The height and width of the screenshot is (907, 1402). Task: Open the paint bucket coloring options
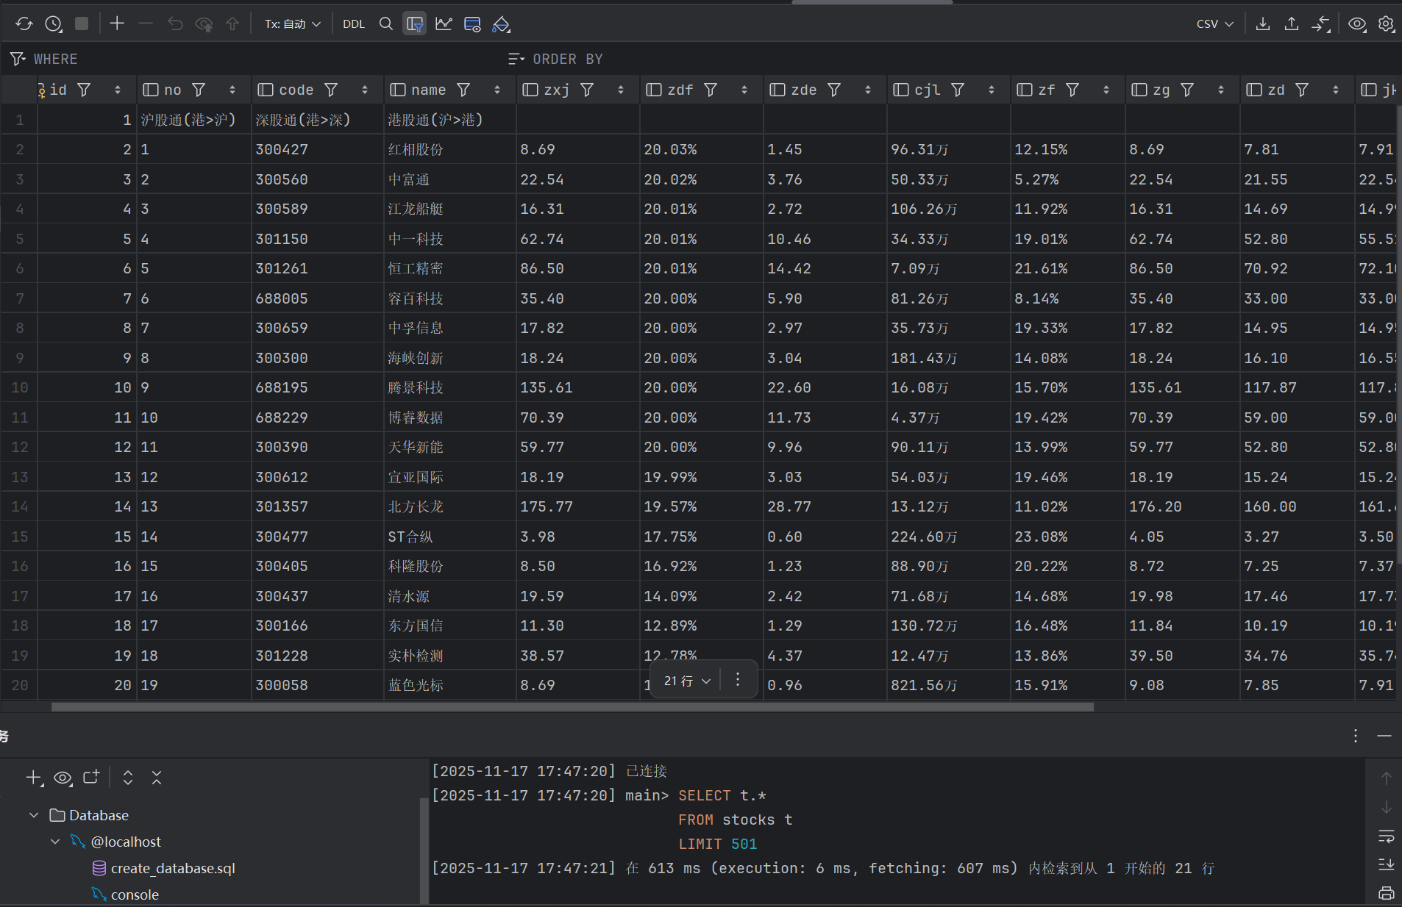coord(501,24)
